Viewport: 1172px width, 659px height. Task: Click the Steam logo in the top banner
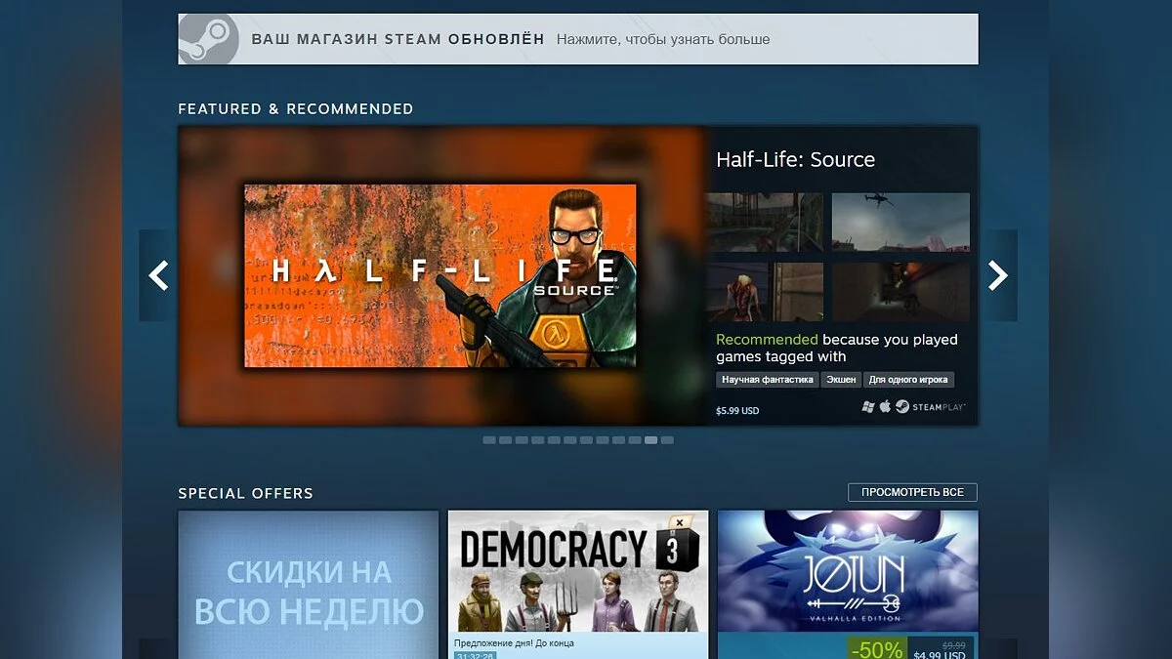click(208, 40)
